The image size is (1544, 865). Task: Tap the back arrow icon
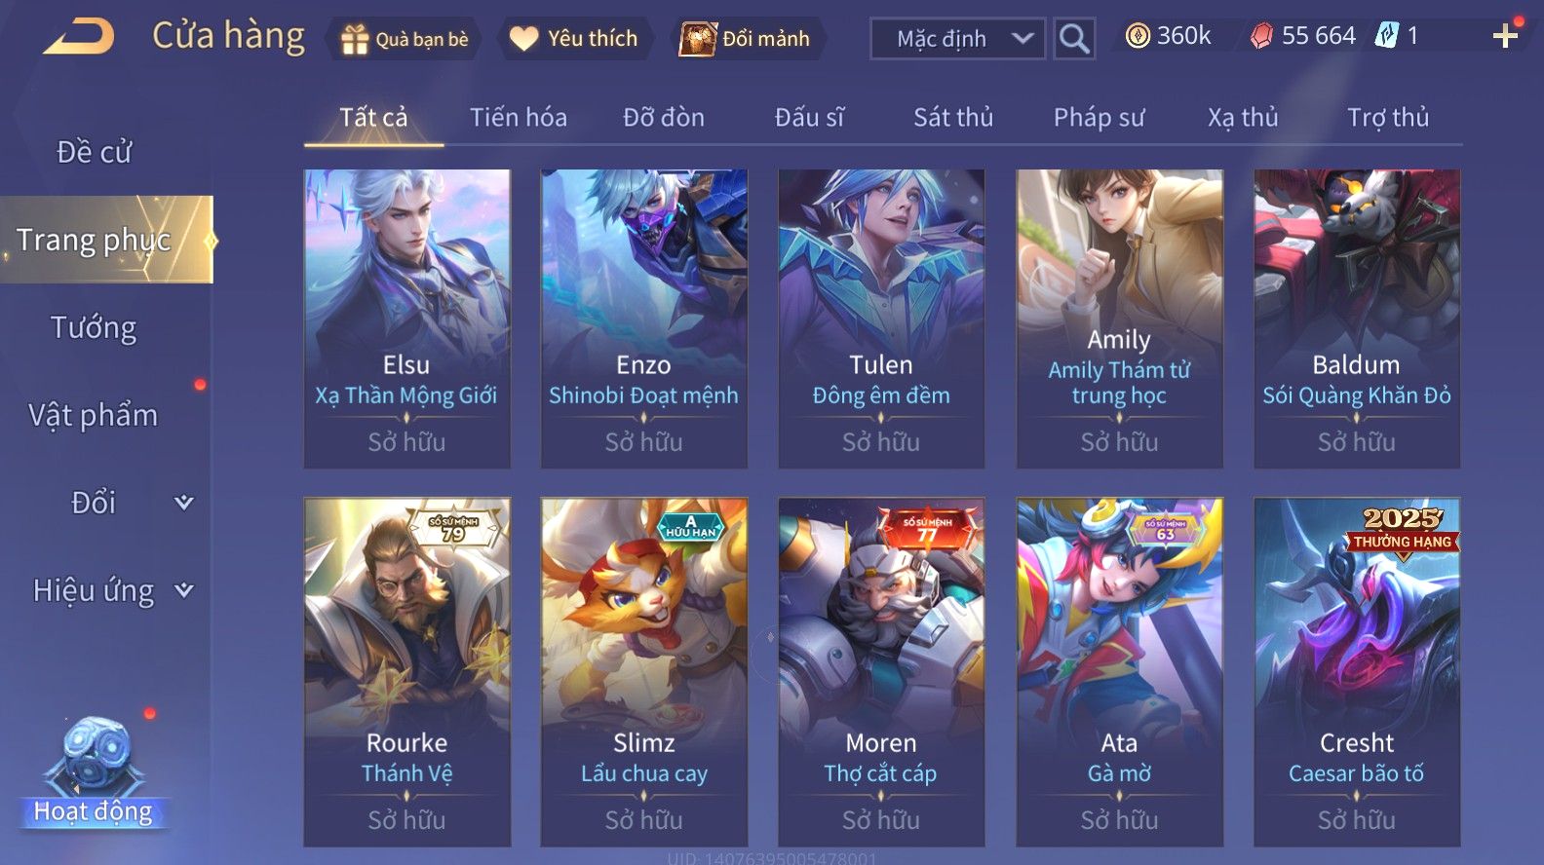[79, 37]
